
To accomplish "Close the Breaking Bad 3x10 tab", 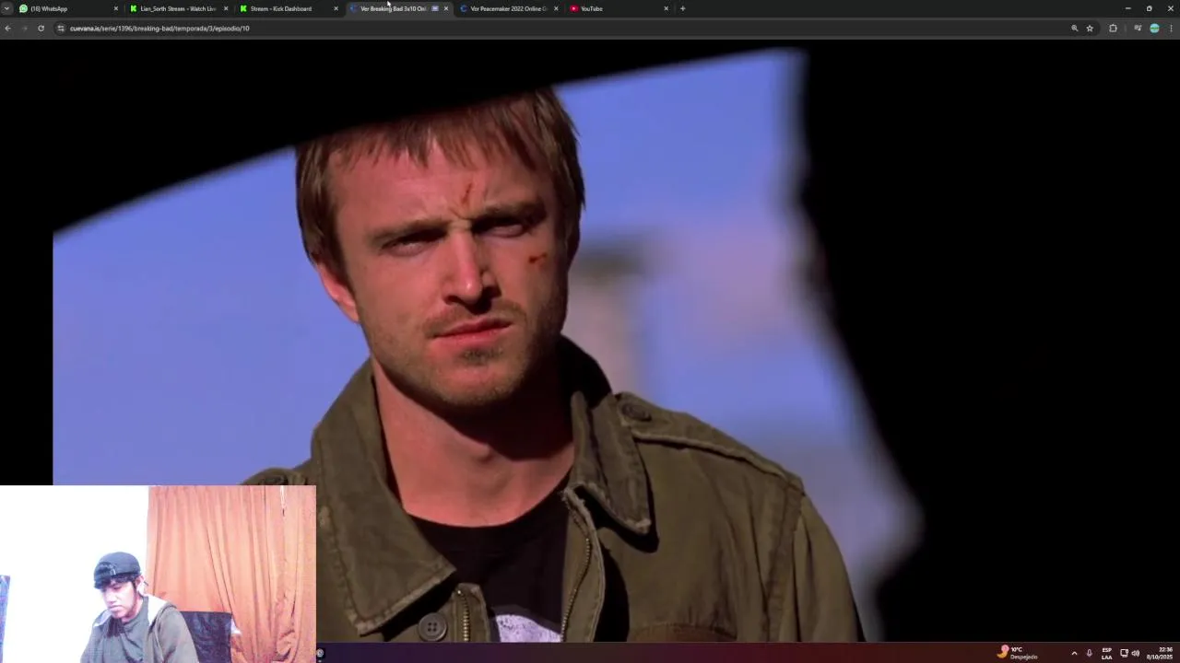I will (446, 8).
